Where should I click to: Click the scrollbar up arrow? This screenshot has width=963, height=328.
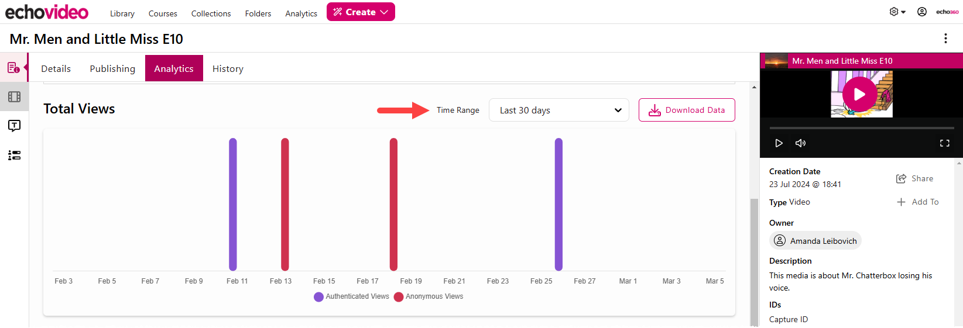click(754, 87)
